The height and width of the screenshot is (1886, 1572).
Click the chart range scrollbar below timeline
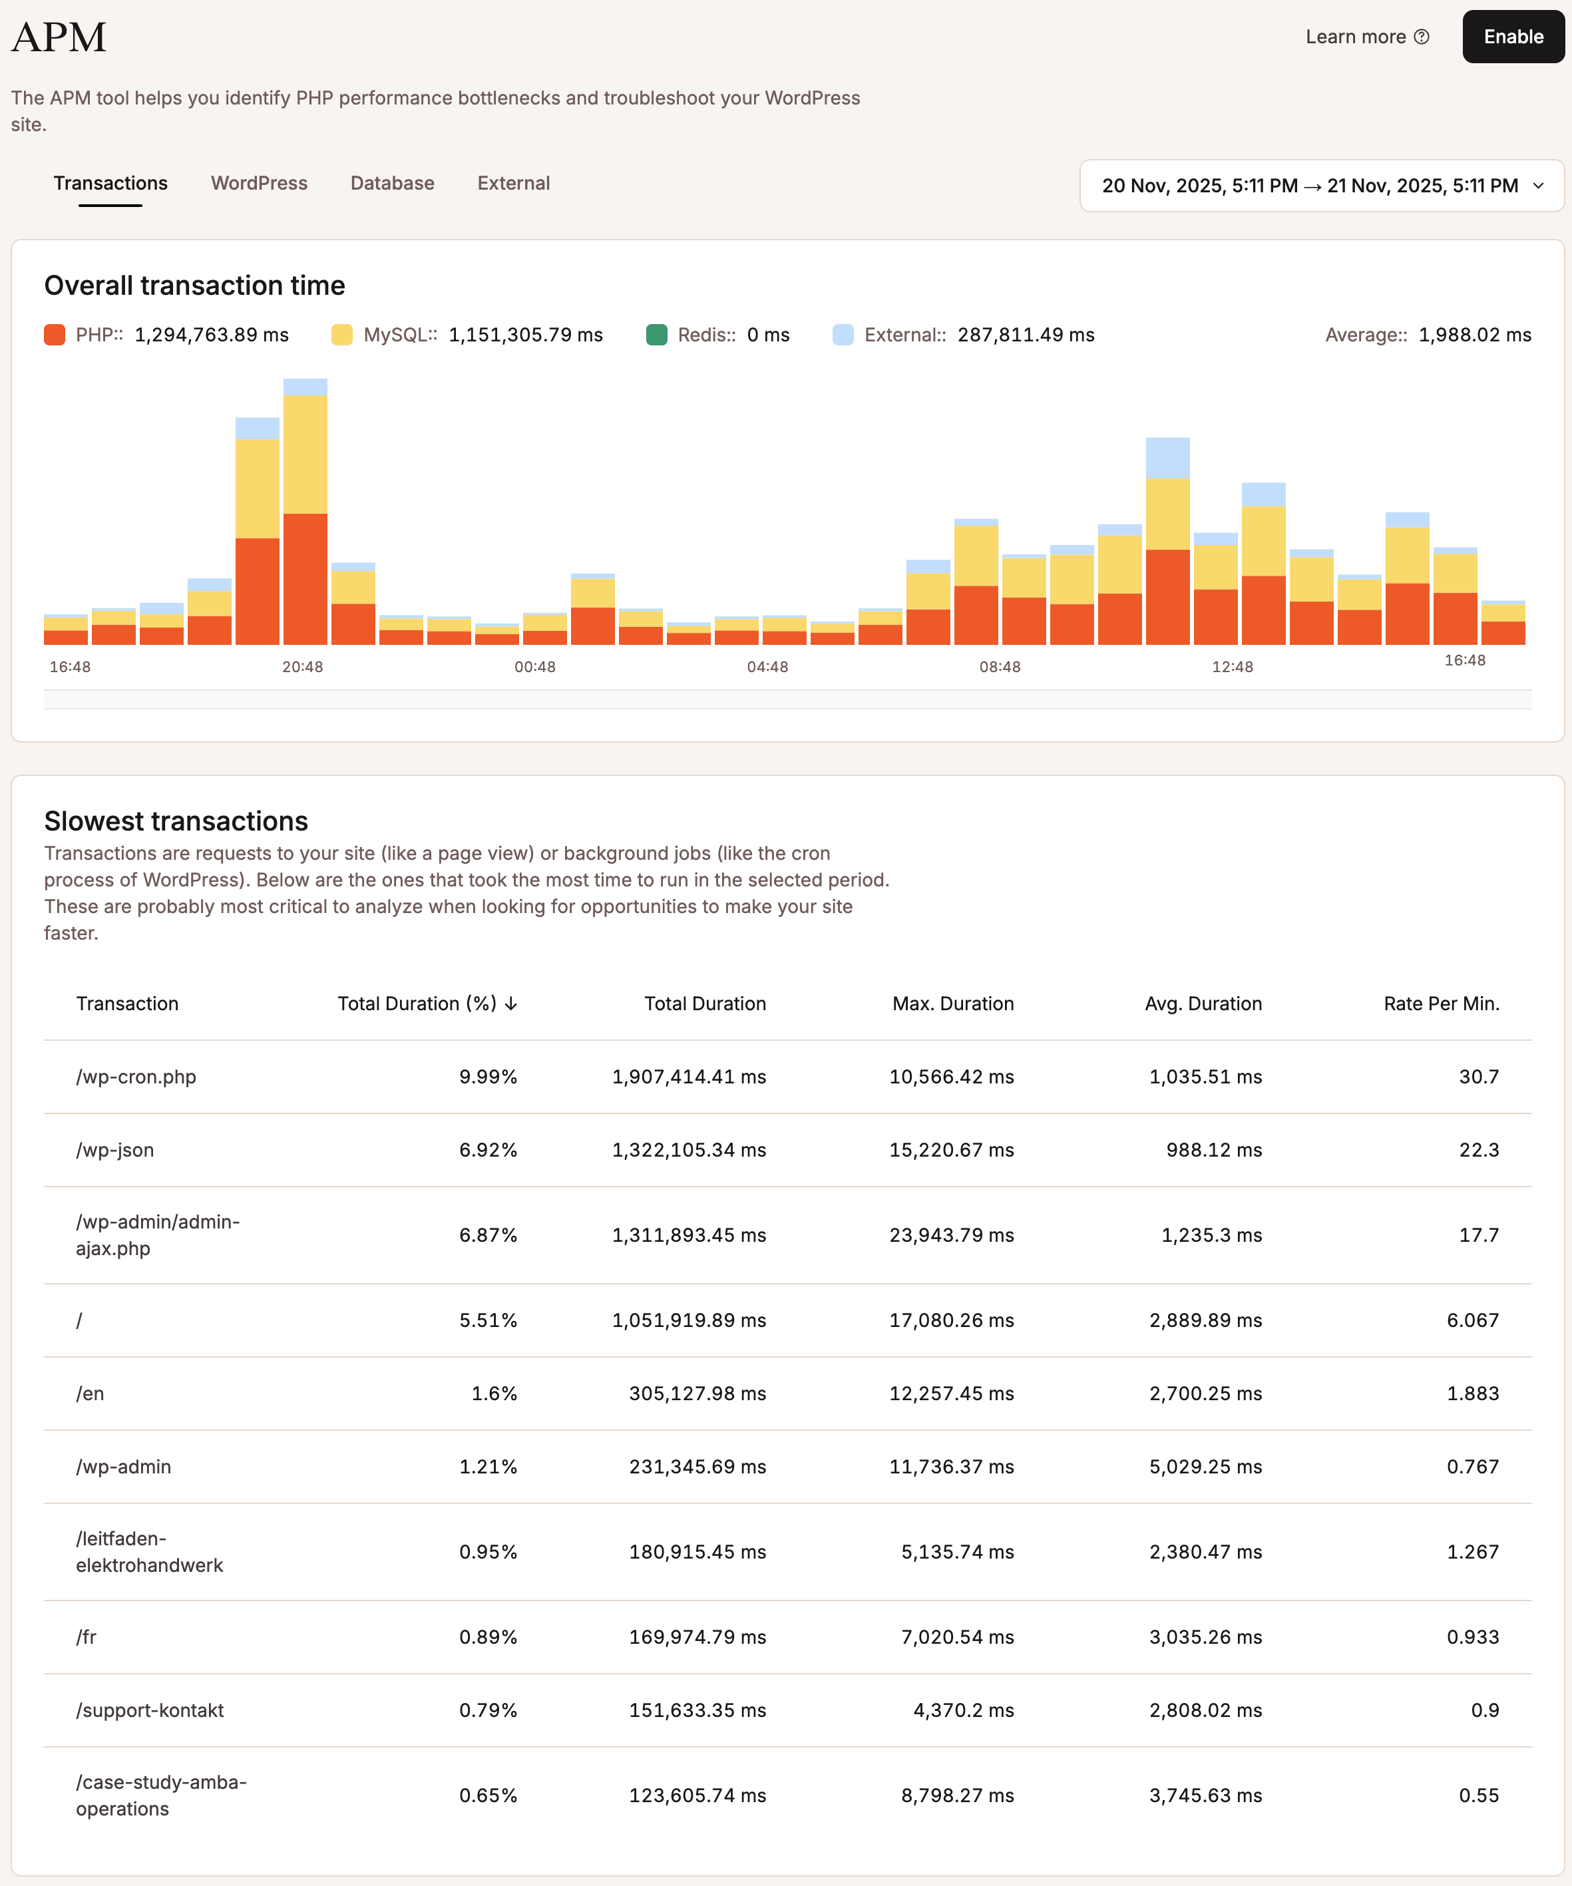pyautogui.click(x=787, y=699)
